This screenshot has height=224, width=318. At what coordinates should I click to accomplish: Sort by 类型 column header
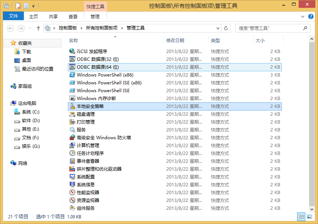pos(215,40)
